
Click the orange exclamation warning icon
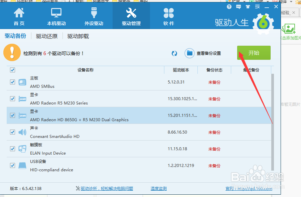click(x=12, y=52)
